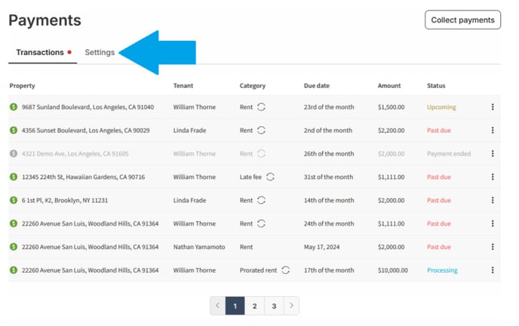Click the next page arrow
The height and width of the screenshot is (326, 519).
[291, 306]
